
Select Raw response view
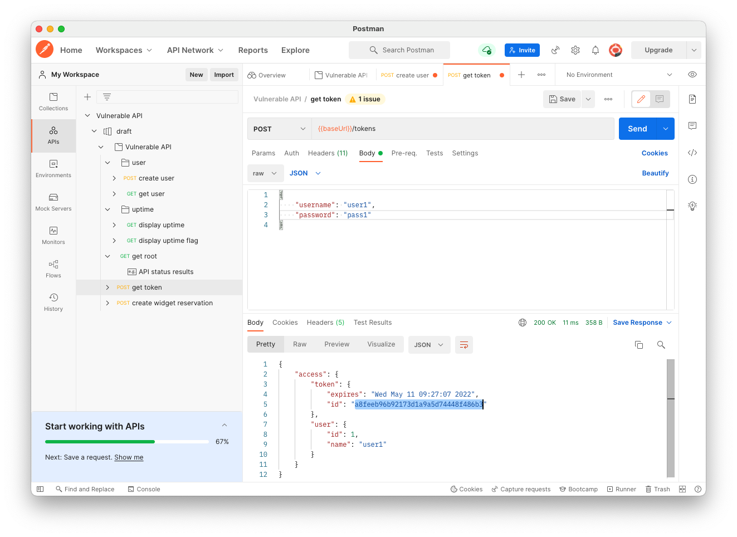tap(300, 344)
